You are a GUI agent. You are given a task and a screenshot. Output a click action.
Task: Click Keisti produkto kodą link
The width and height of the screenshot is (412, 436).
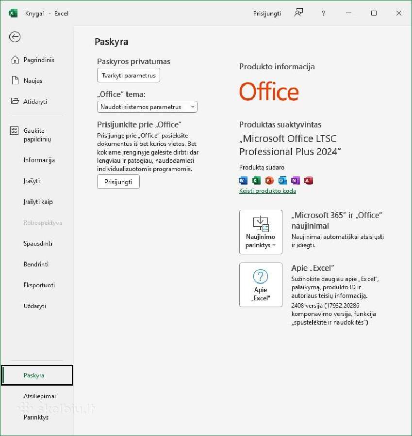(x=267, y=191)
